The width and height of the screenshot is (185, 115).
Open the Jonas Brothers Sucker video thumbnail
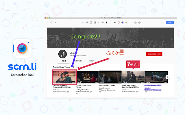coord(110,77)
